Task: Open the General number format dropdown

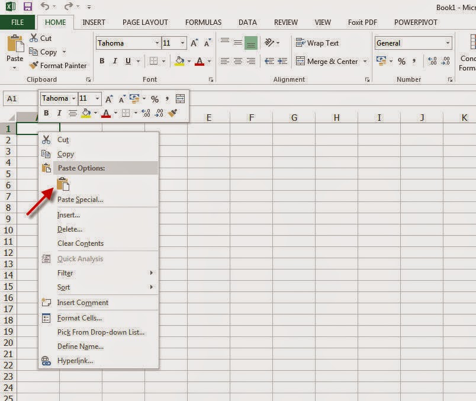Action: click(x=448, y=43)
